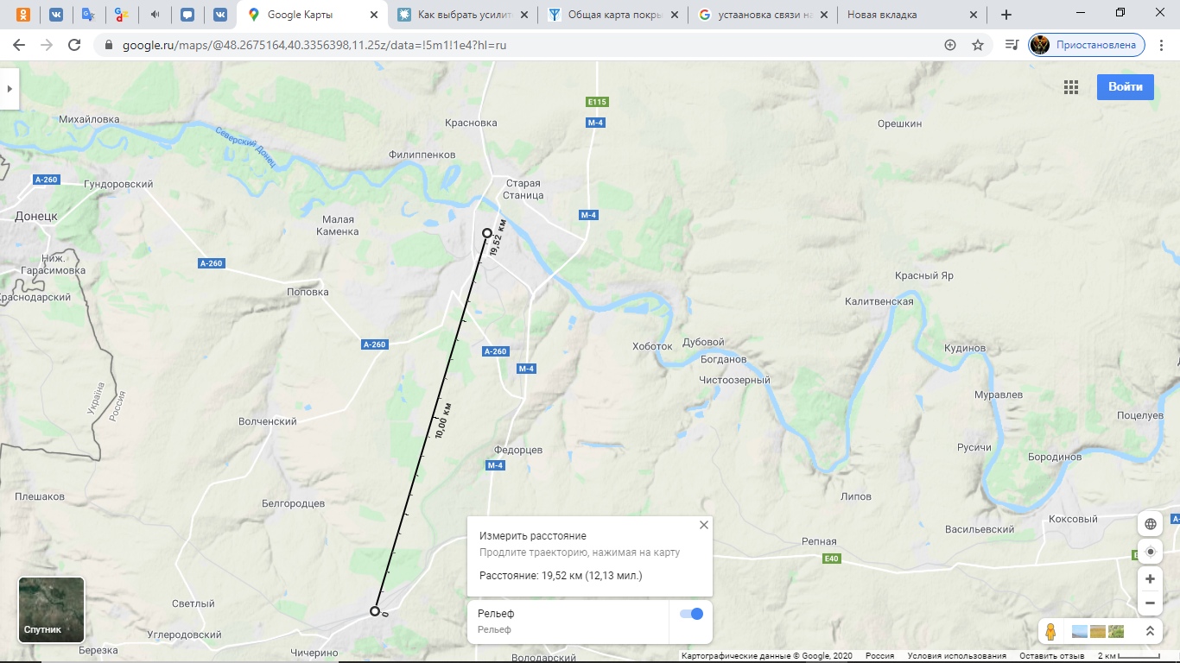Expand the collapsed side panel arrow
Screen dimensions: 1180x663
(9, 89)
